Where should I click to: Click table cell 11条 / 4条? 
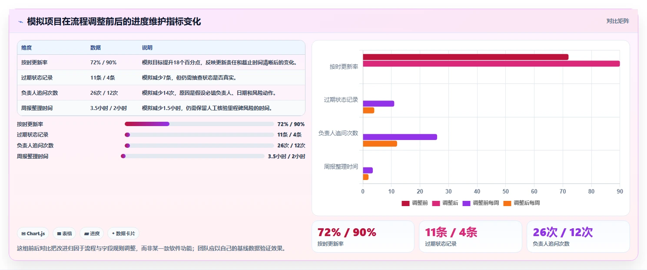point(103,78)
